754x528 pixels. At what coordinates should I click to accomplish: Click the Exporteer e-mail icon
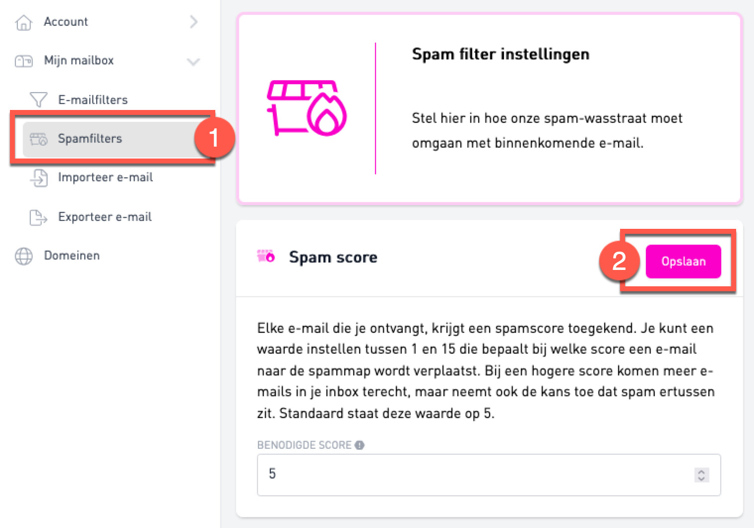click(38, 217)
